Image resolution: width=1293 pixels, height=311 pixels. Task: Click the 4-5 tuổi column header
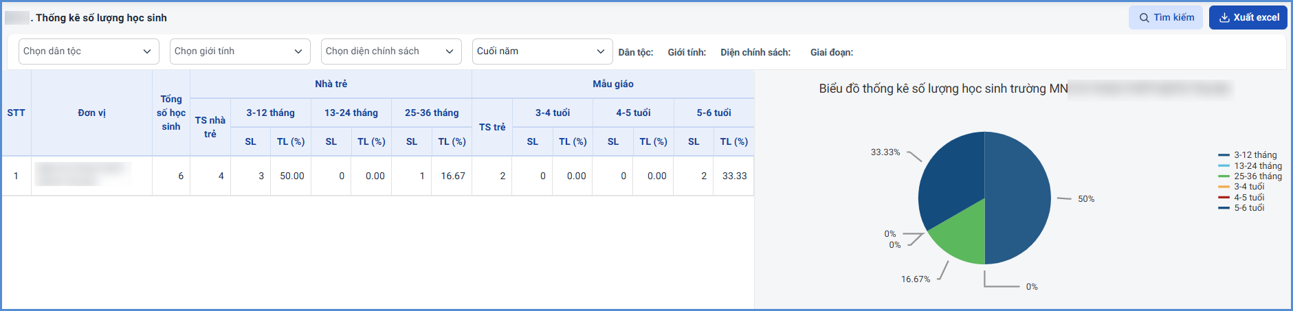point(633,113)
